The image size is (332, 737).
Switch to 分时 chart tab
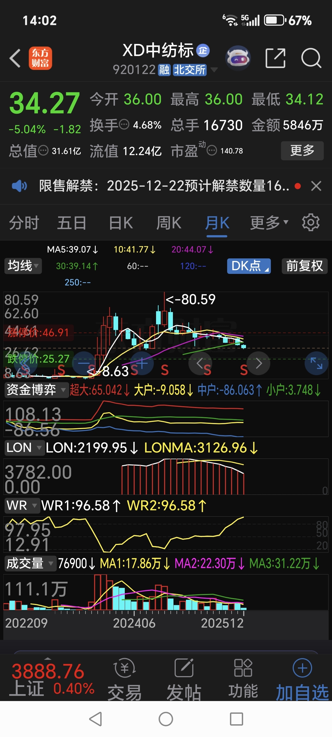[24, 223]
